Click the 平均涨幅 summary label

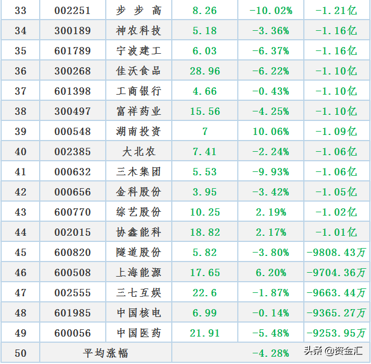click(106, 353)
